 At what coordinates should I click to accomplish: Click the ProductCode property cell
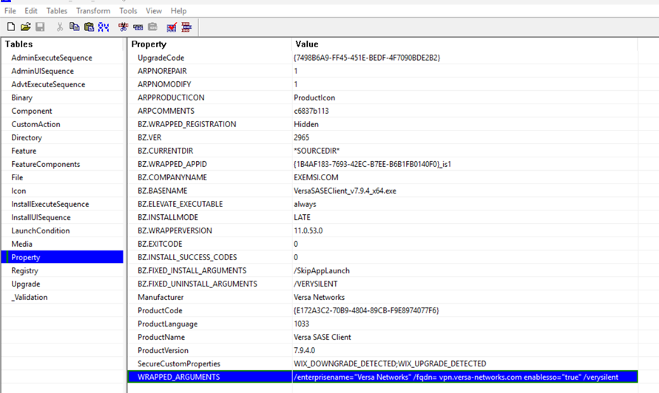pyautogui.click(x=210, y=311)
